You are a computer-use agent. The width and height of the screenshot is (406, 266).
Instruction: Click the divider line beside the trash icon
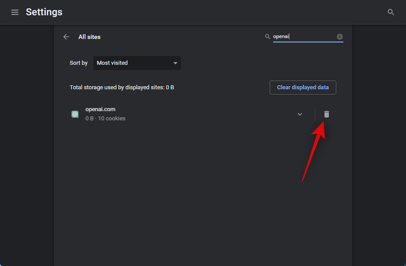coord(315,114)
